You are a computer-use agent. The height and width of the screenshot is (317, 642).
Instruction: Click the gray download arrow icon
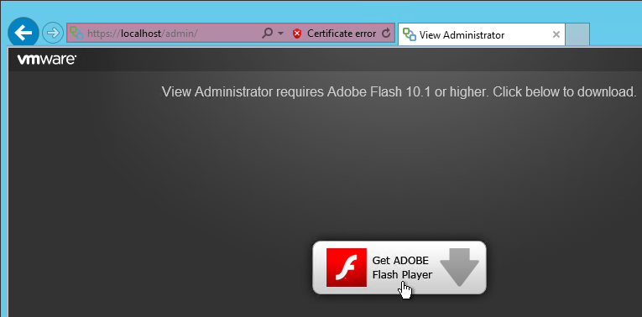click(x=459, y=268)
